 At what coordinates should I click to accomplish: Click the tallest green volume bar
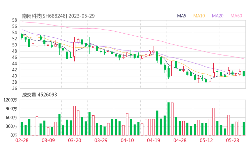[x=169, y=119]
